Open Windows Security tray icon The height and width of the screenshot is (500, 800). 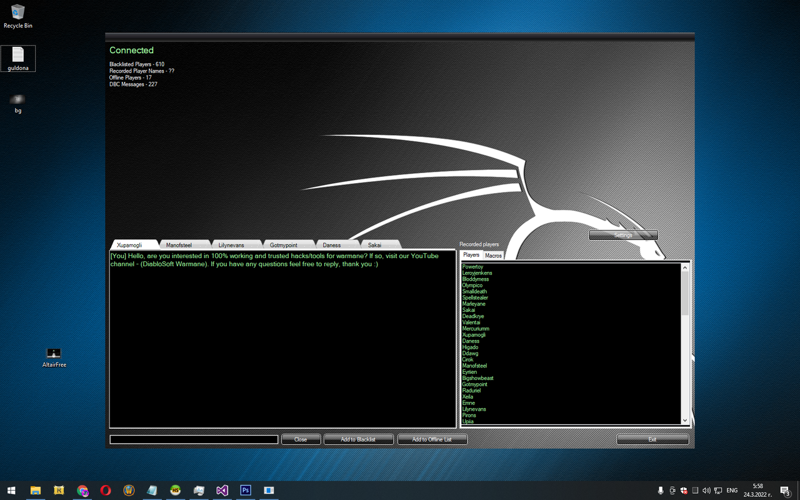click(684, 491)
